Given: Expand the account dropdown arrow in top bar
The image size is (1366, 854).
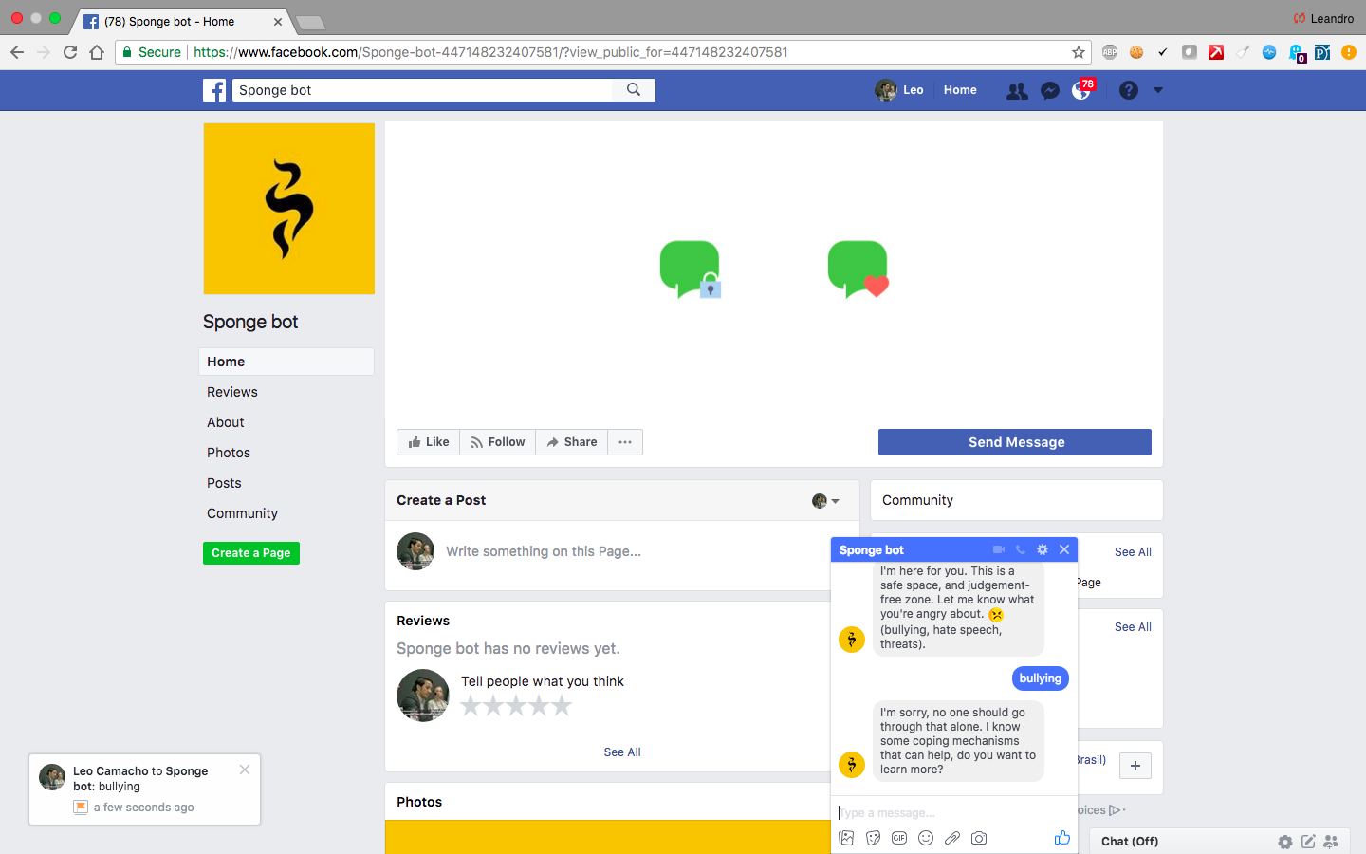Looking at the screenshot, I should [x=1158, y=90].
